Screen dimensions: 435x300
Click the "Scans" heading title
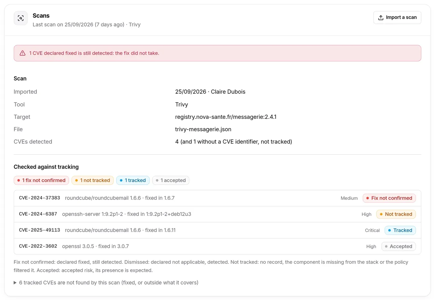point(41,16)
